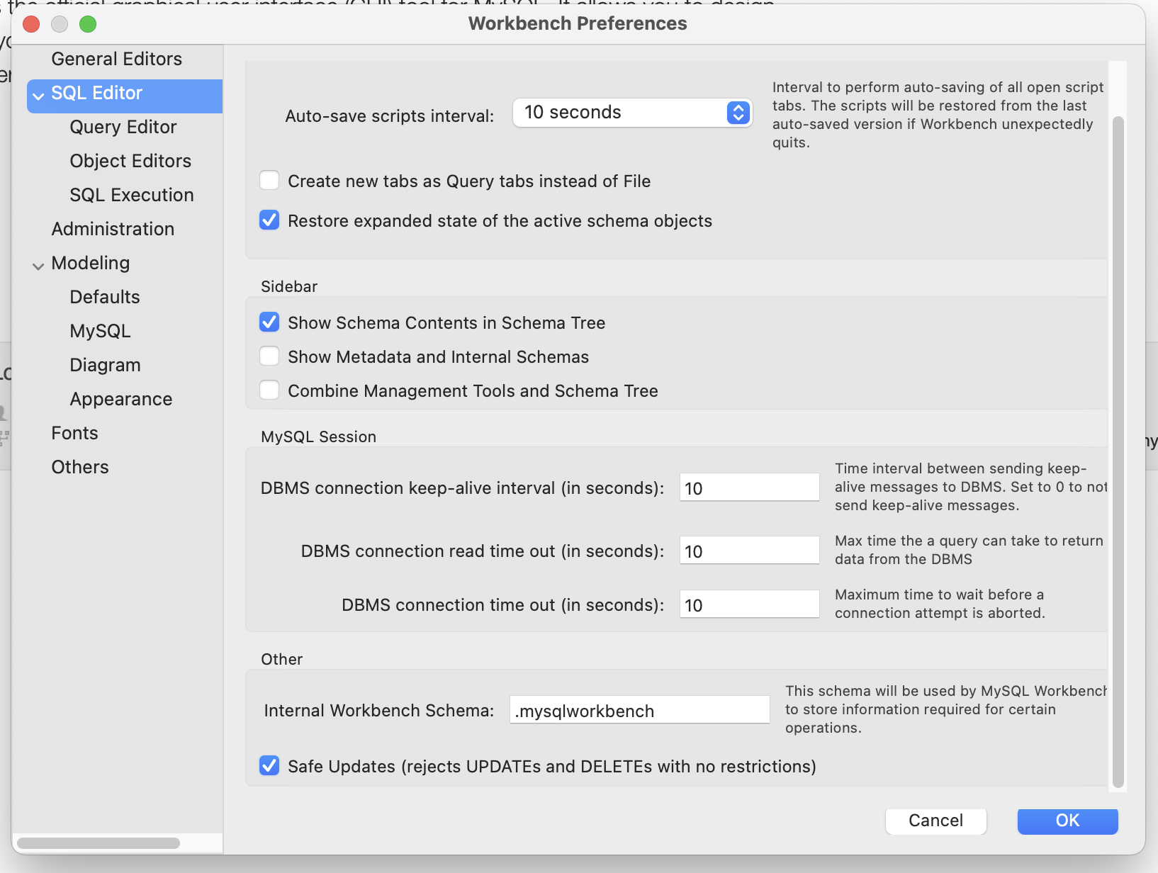Enable Show Metadata and Internal Schemas
Viewport: 1158px width, 873px height.
pyautogui.click(x=269, y=356)
